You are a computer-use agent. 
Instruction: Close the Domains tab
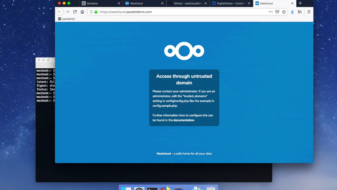point(119,3)
